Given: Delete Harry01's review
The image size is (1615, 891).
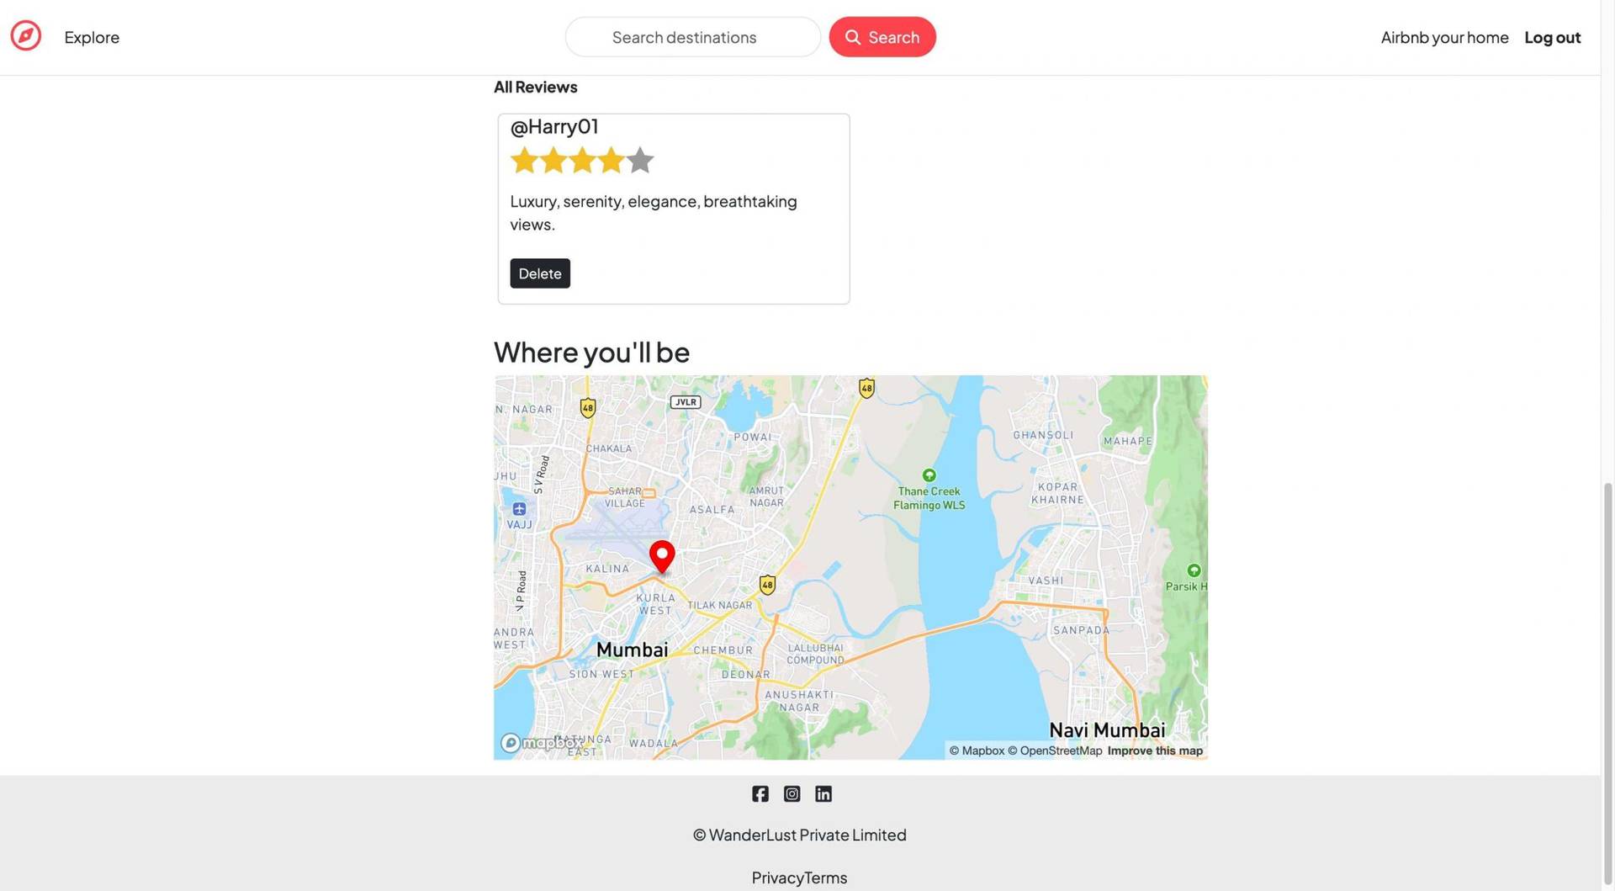Looking at the screenshot, I should coord(540,273).
